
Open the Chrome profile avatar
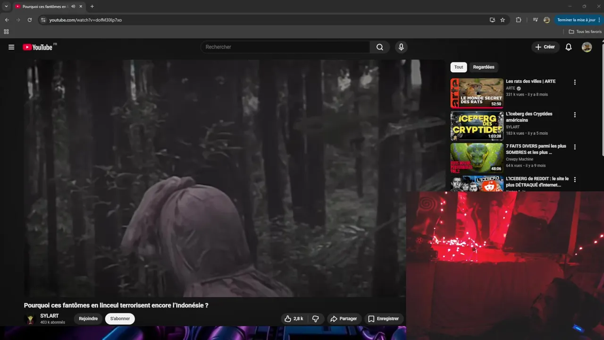coord(546,20)
